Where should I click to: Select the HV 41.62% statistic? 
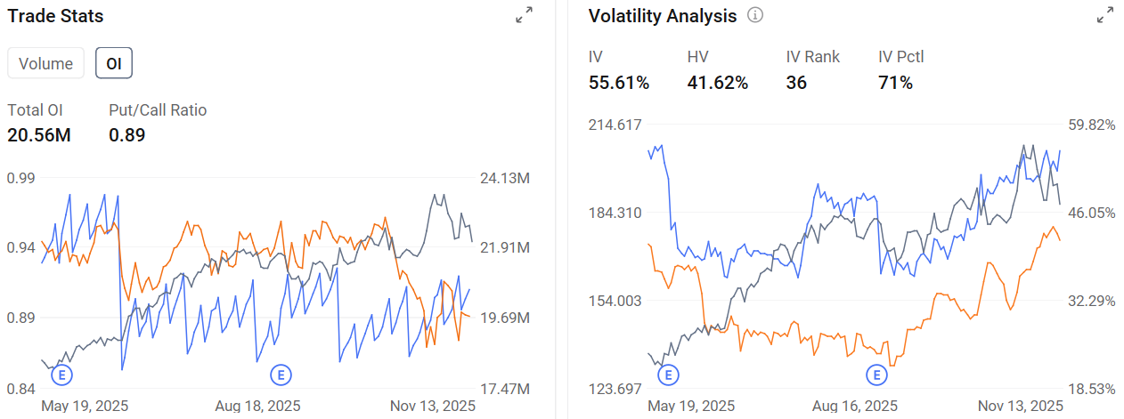point(718,83)
